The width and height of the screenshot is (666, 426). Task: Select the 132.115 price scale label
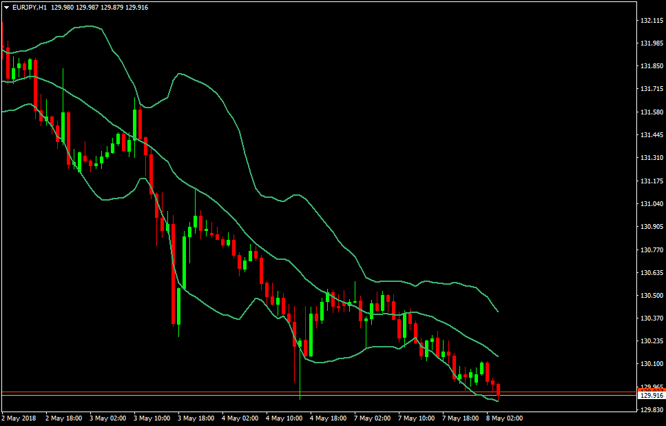point(652,21)
